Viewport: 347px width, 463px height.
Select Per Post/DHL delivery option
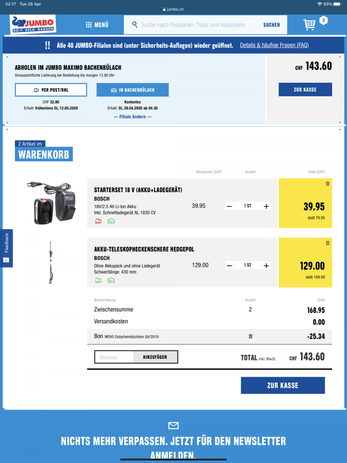(51, 90)
